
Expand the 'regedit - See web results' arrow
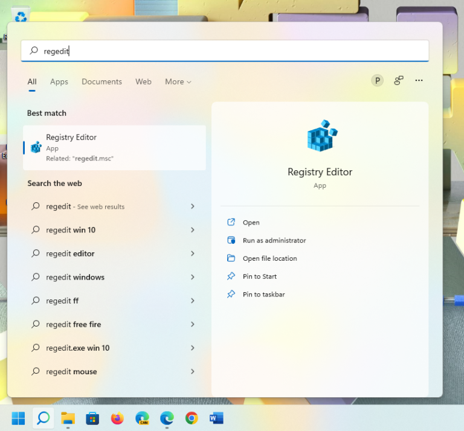click(193, 206)
